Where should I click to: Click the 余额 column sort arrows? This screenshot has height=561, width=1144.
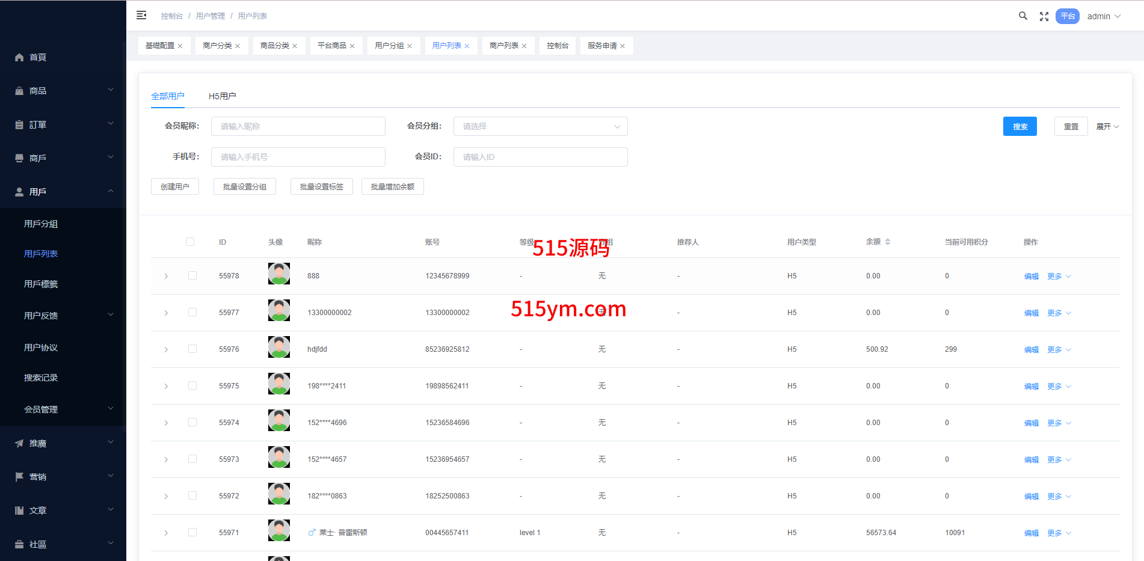tap(888, 242)
